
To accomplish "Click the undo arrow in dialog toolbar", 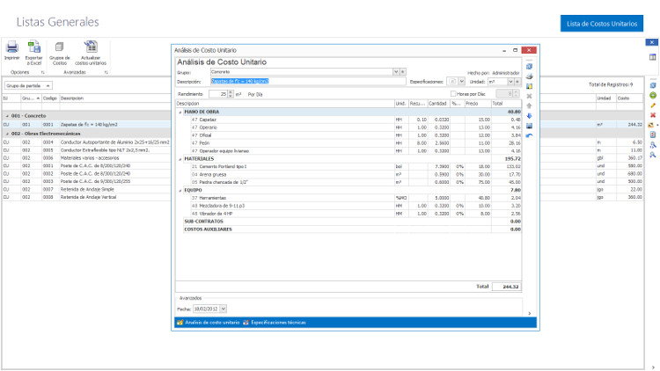I will coord(529,135).
